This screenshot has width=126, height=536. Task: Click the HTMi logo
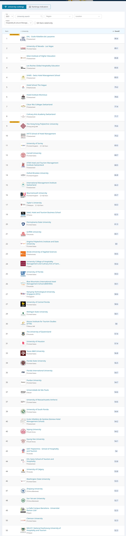click(x=23, y=165)
